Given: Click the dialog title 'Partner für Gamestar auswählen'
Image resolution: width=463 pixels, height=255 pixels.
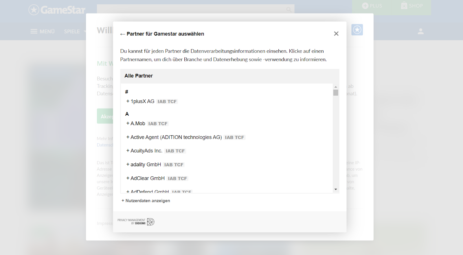Looking at the screenshot, I should 165,34.
